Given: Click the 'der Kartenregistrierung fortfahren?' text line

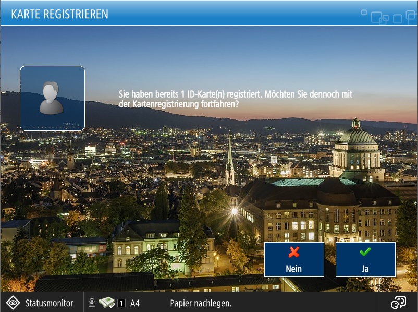Looking at the screenshot, I should pos(179,104).
